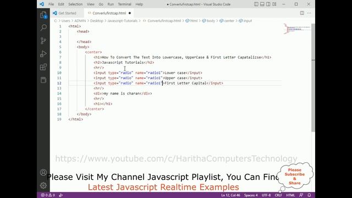The width and height of the screenshot is (352, 198).
Task: Click the <body> tag on line 5
Action: [x=83, y=47]
